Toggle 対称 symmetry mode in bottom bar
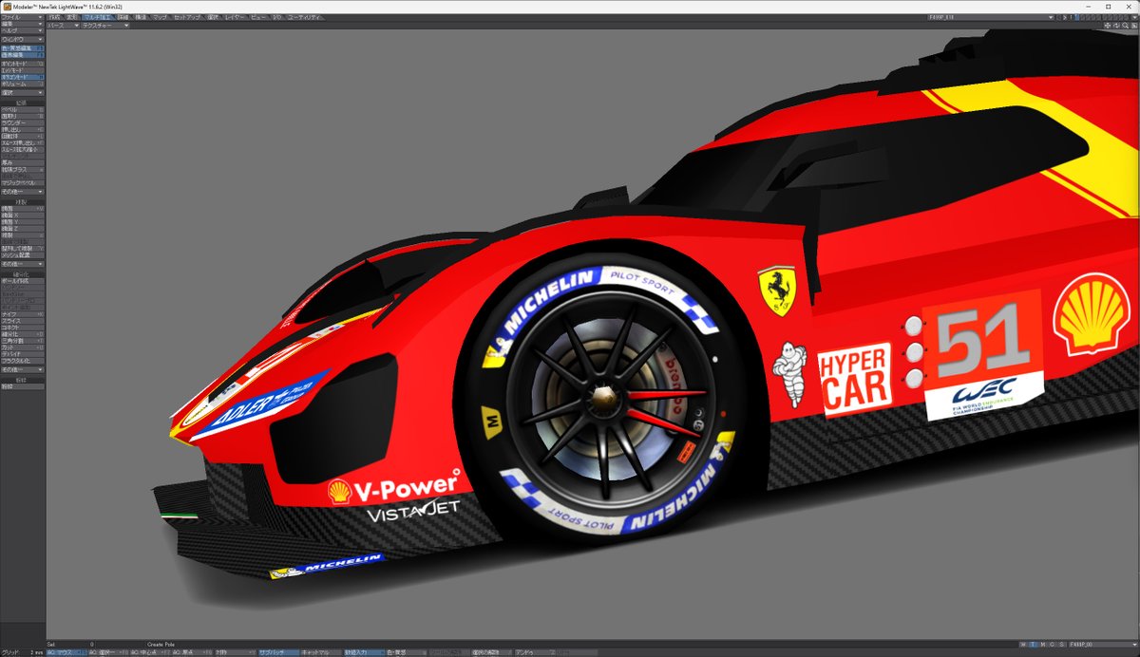 tap(234, 652)
